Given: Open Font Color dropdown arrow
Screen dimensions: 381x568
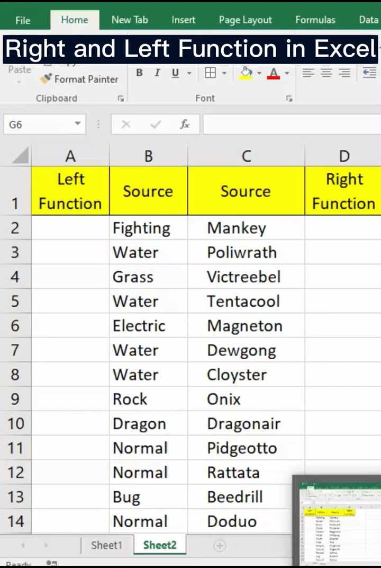Looking at the screenshot, I should pos(287,73).
